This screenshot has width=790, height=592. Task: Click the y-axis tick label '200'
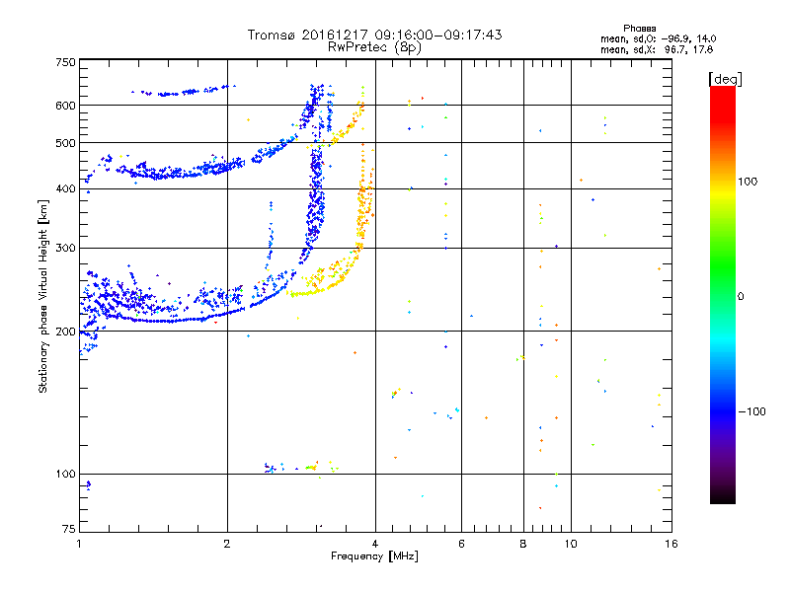65,332
